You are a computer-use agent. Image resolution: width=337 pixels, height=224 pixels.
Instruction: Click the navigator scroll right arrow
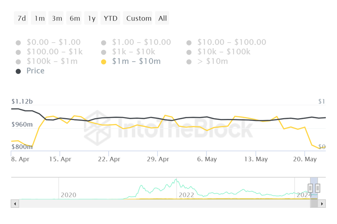tap(322, 204)
